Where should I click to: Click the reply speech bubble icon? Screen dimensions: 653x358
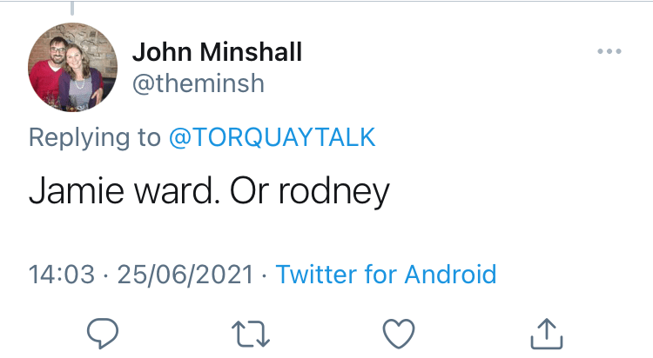coord(102,331)
